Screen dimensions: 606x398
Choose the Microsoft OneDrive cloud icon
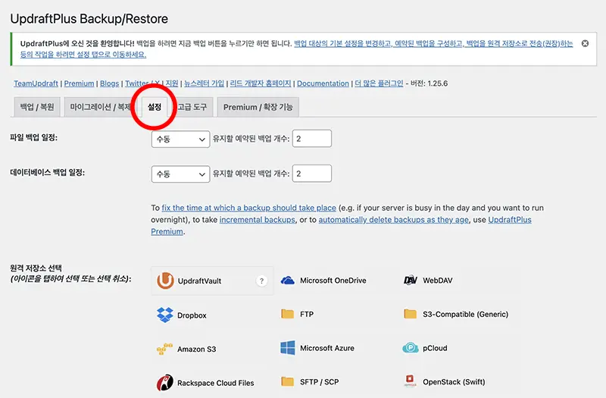[x=288, y=280]
